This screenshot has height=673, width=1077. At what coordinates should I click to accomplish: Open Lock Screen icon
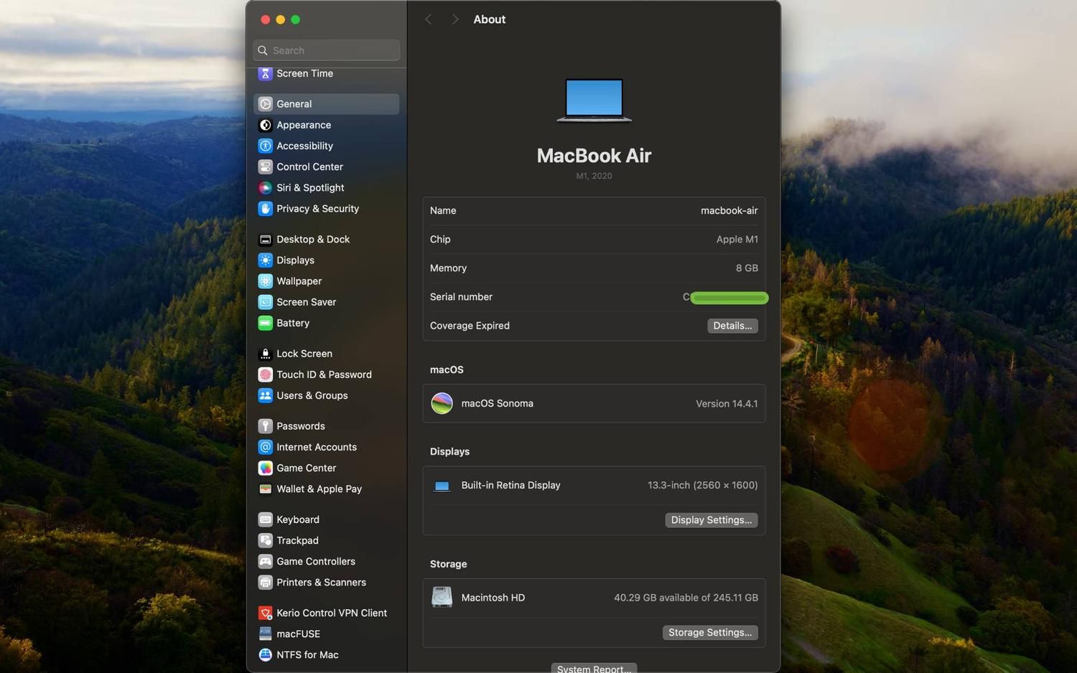(x=265, y=354)
